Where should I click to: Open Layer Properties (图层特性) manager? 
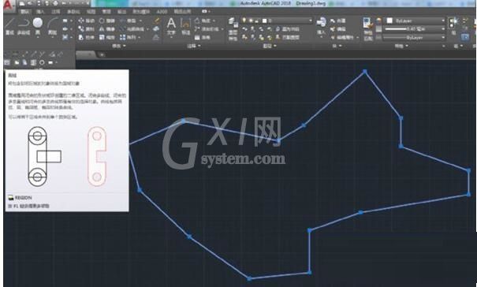pos(233,29)
